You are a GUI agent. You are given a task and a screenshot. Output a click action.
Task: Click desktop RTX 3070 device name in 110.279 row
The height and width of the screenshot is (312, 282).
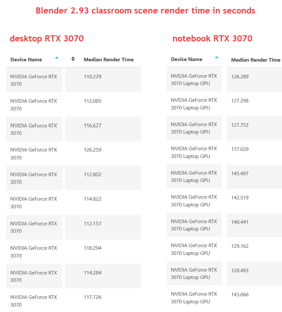coord(34,80)
